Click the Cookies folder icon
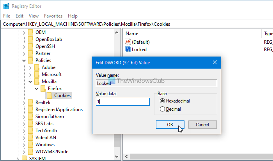Screen dimensions: 273x161 49,96
